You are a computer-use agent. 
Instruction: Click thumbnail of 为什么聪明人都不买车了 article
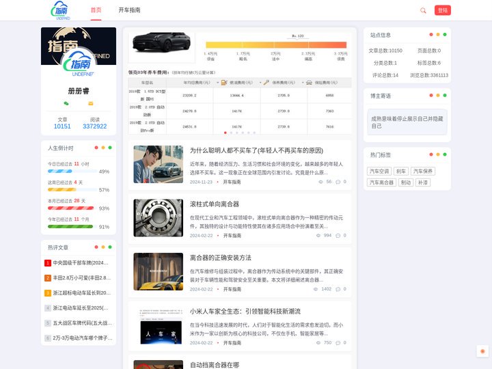coord(158,164)
